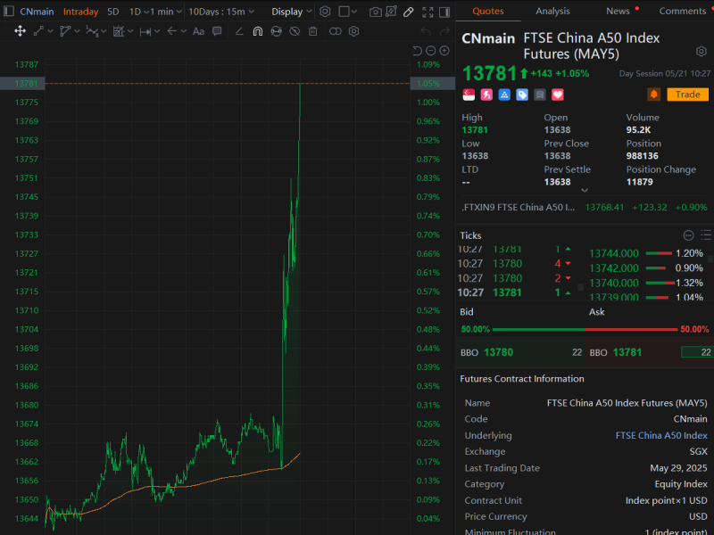Select the Fibonacci/grid measurement tool
This screenshot has width=714, height=535.
119,31
